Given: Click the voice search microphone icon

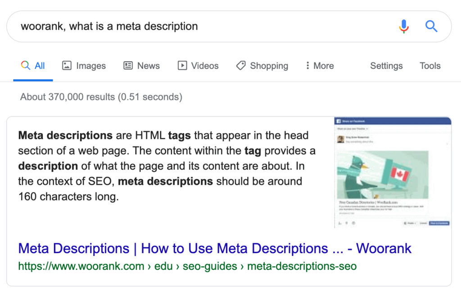Looking at the screenshot, I should click(x=404, y=27).
